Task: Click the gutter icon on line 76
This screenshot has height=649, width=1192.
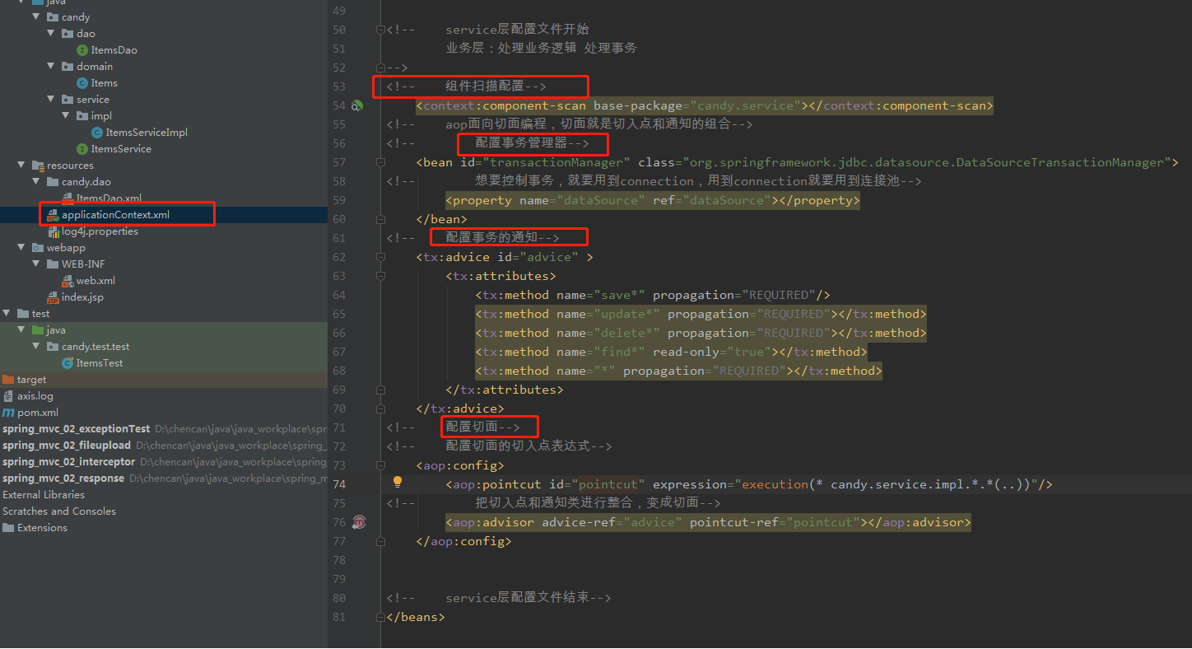Action: pos(358,522)
